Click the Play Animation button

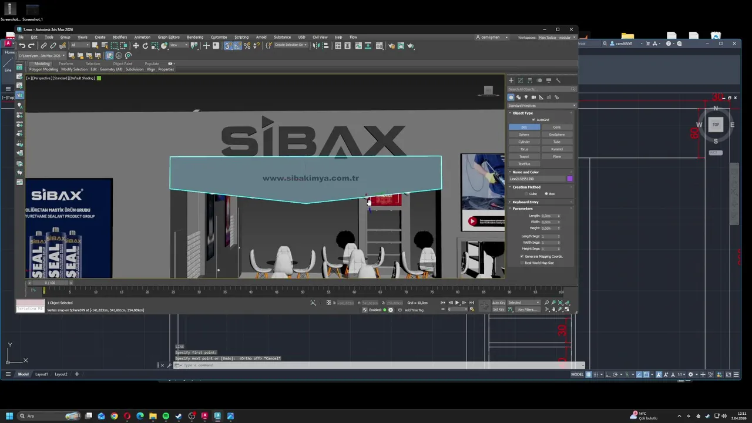tap(457, 303)
